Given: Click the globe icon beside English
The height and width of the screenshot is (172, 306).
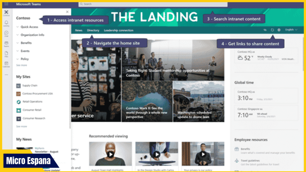Looking at the screenshot, I should [279, 30].
